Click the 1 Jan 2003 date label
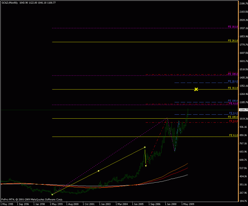248x206 pixels. pos(105,204)
